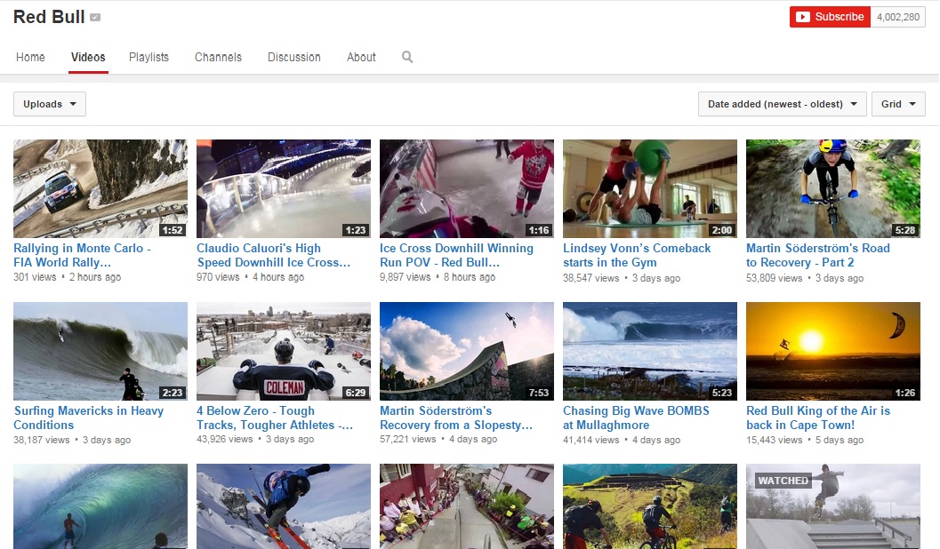Click '38,547 views • 3 days ago' text

(x=622, y=278)
